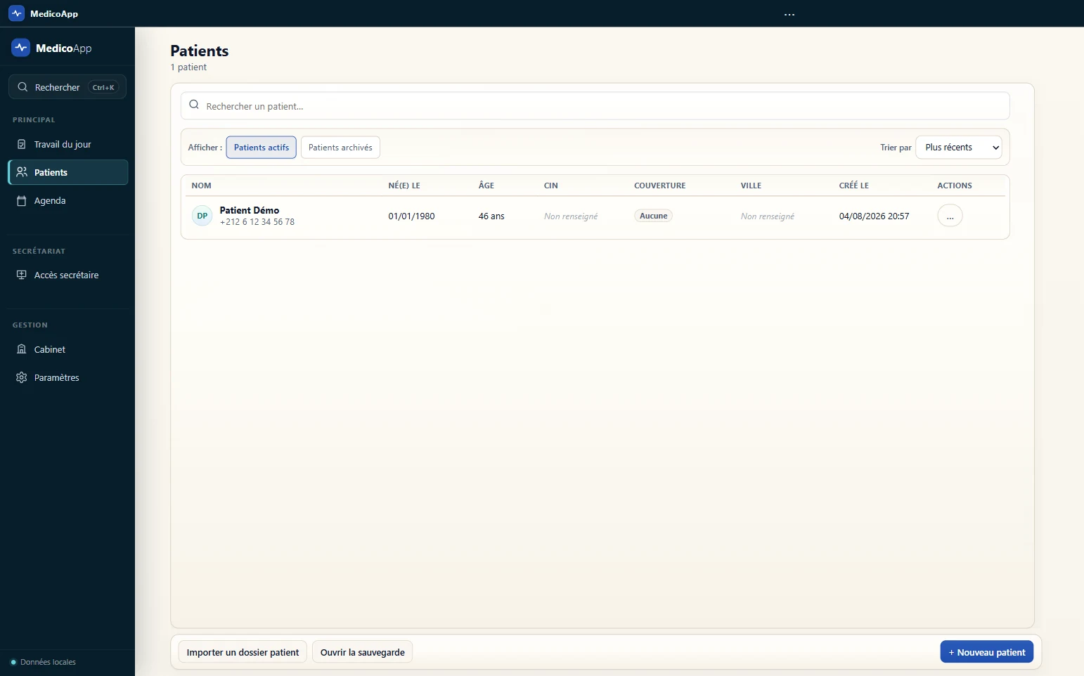The image size is (1084, 676).
Task: Create a new patient with Nouveau patient
Action: 987,652
